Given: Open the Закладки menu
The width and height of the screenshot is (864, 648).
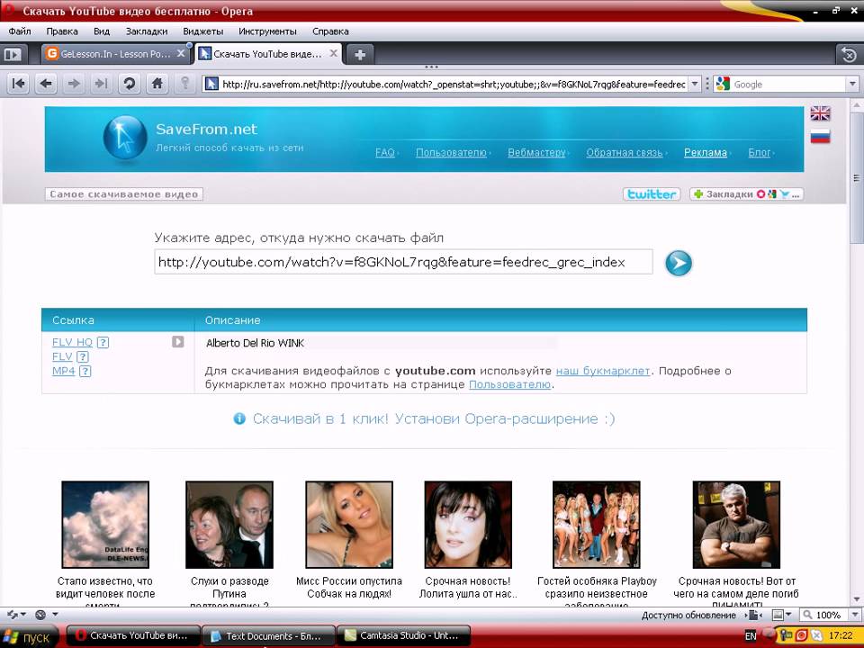Looking at the screenshot, I should [x=147, y=31].
